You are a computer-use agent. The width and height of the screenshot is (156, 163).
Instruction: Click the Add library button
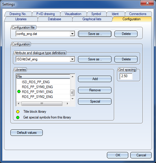pyautogui.click(x=95, y=79)
